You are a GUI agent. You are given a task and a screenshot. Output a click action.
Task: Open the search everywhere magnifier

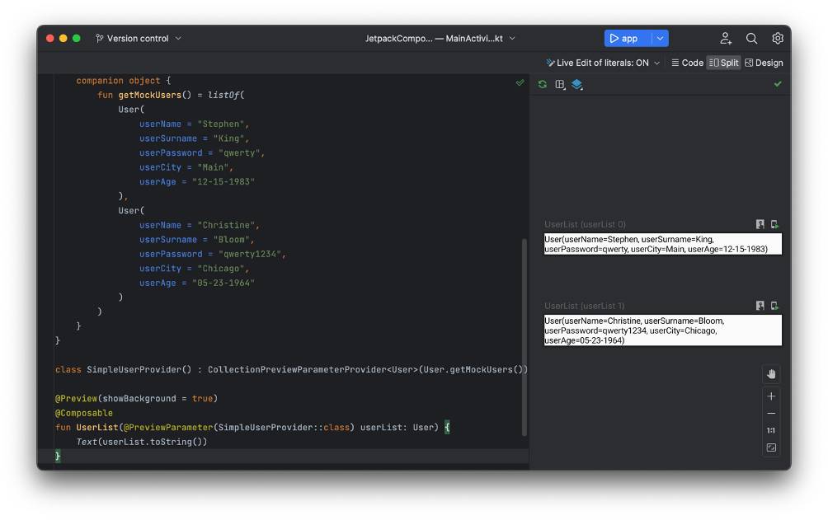pyautogui.click(x=751, y=39)
